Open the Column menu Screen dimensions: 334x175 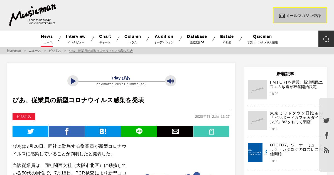click(133, 39)
